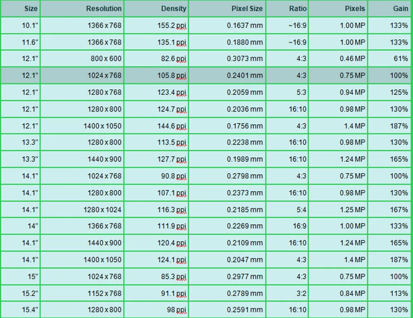Click the 0.2591 mm pixel size cell
Image resolution: width=413 pixels, height=318 pixels.
coord(227,310)
